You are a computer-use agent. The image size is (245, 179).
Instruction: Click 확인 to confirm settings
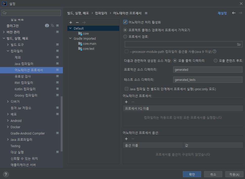click(192, 174)
